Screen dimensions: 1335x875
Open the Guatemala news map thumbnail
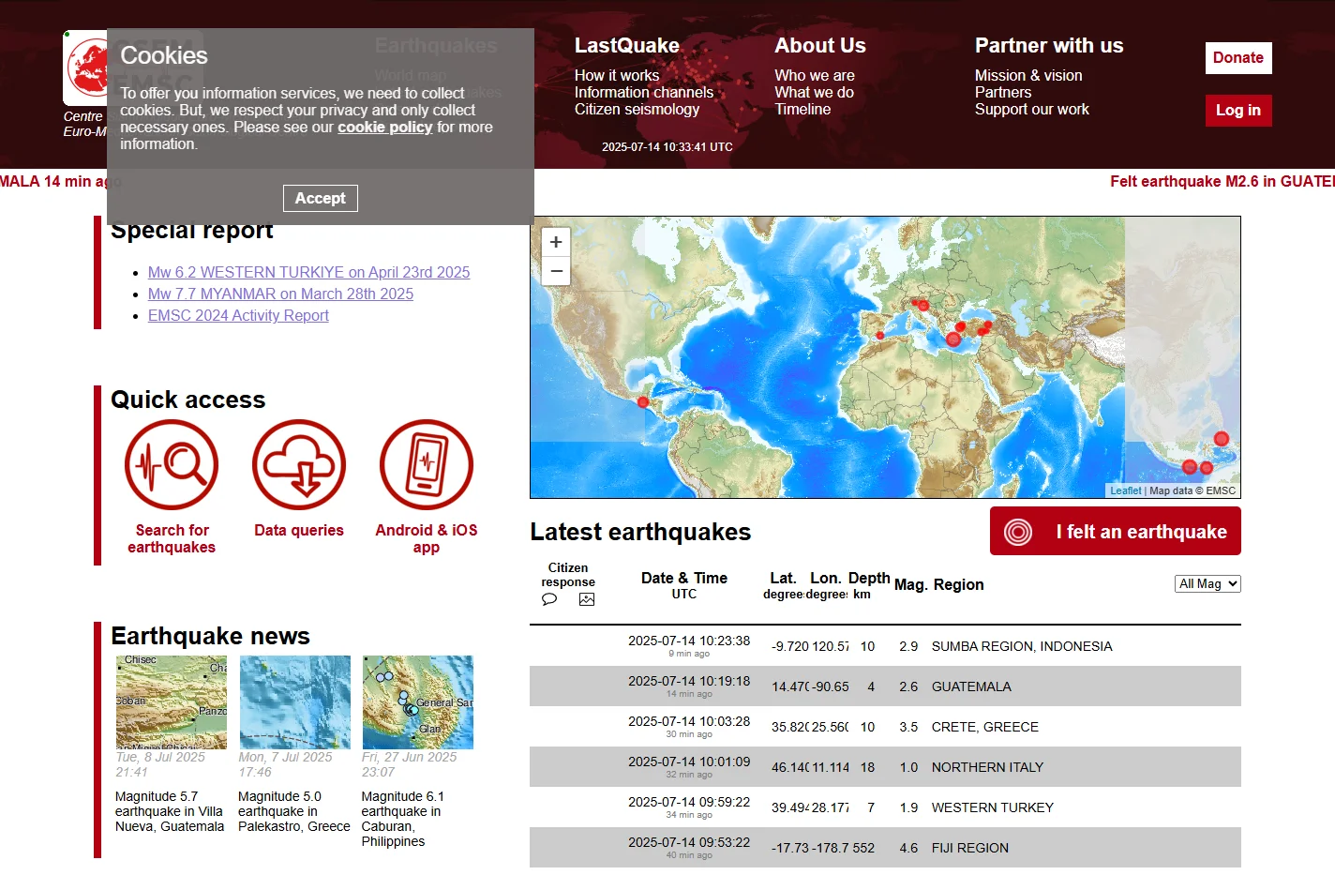[172, 702]
